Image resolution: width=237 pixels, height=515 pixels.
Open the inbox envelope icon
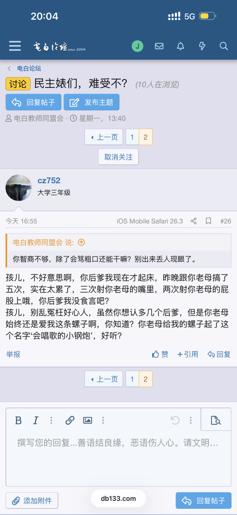(159, 46)
